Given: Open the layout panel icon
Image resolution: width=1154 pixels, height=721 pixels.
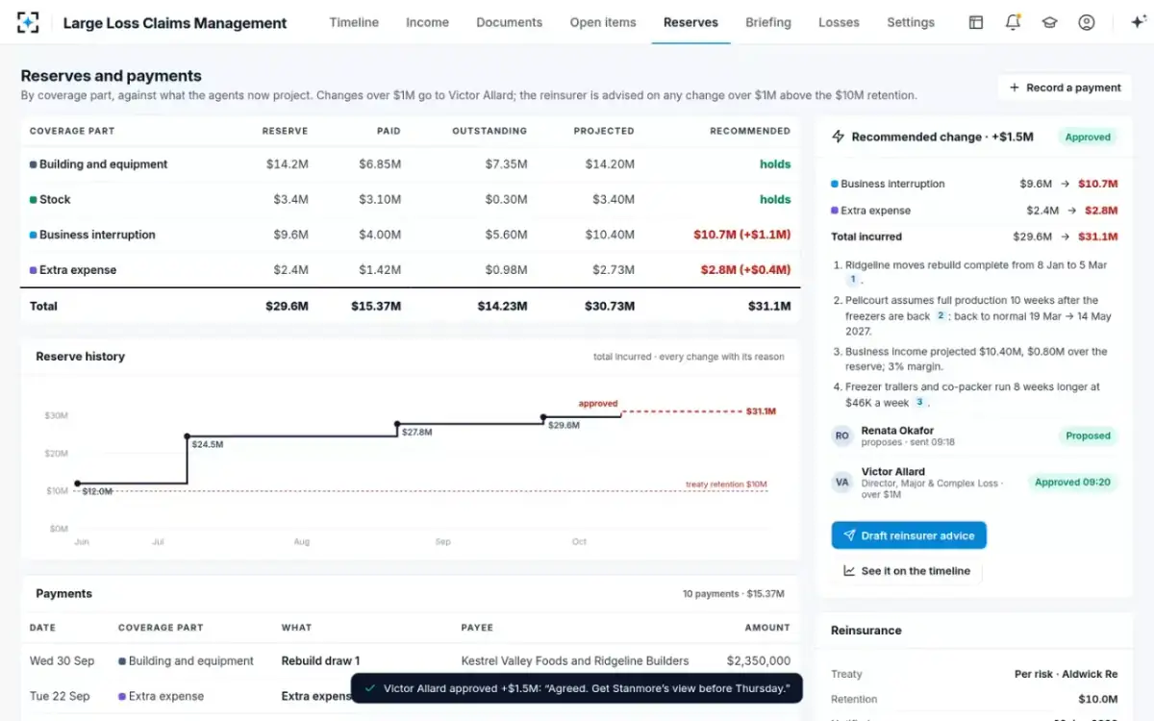Looking at the screenshot, I should click(x=976, y=22).
